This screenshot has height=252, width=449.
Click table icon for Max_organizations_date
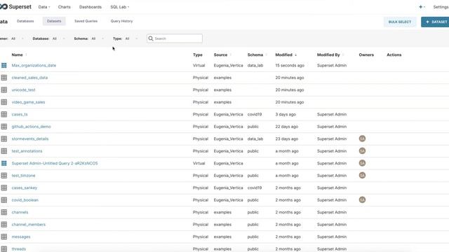pos(4,65)
